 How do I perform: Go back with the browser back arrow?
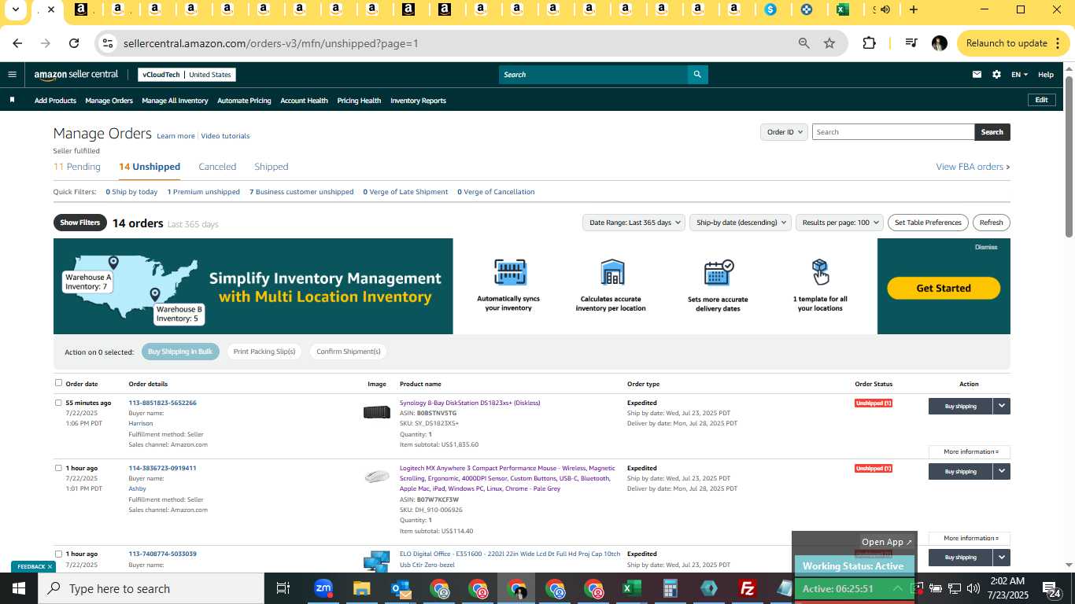17,43
